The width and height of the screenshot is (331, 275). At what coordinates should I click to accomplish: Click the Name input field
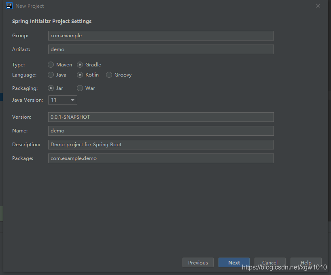[161, 131]
